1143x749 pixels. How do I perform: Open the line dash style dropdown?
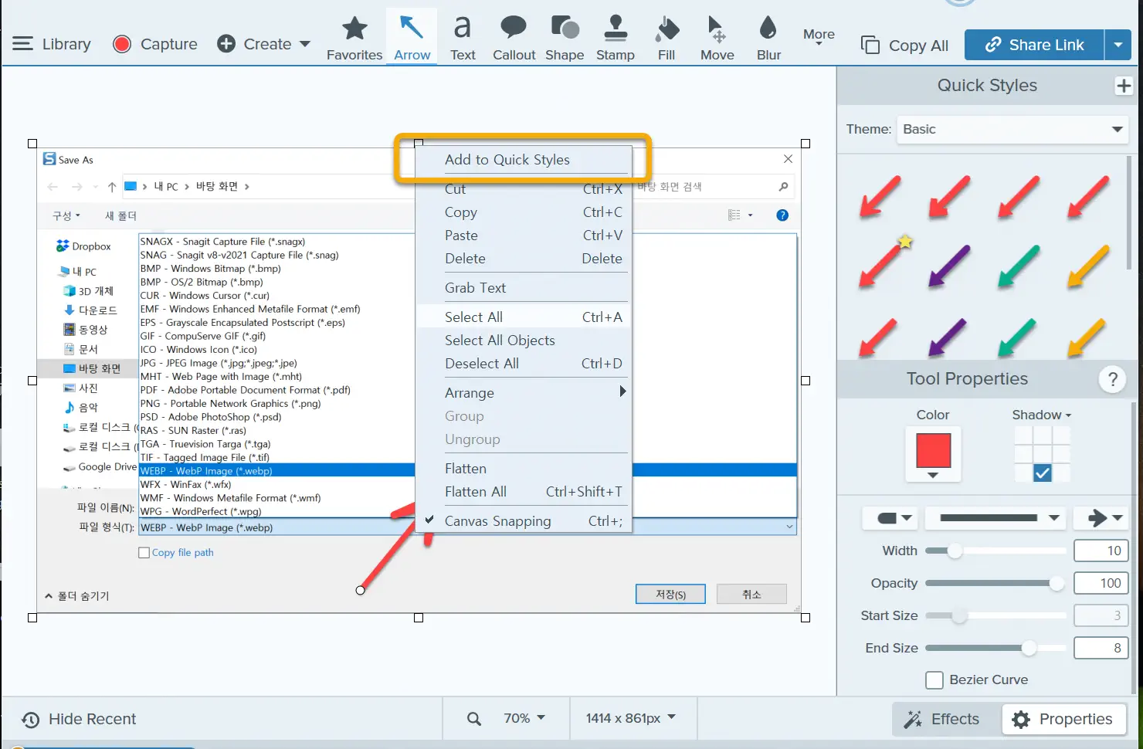tap(995, 518)
